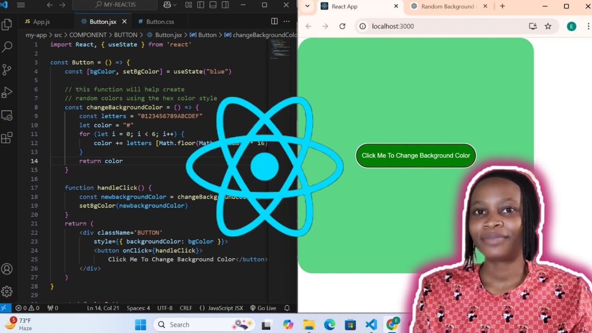Open VS Code notifications bell
Image resolution: width=592 pixels, height=333 pixels.
tap(287, 308)
